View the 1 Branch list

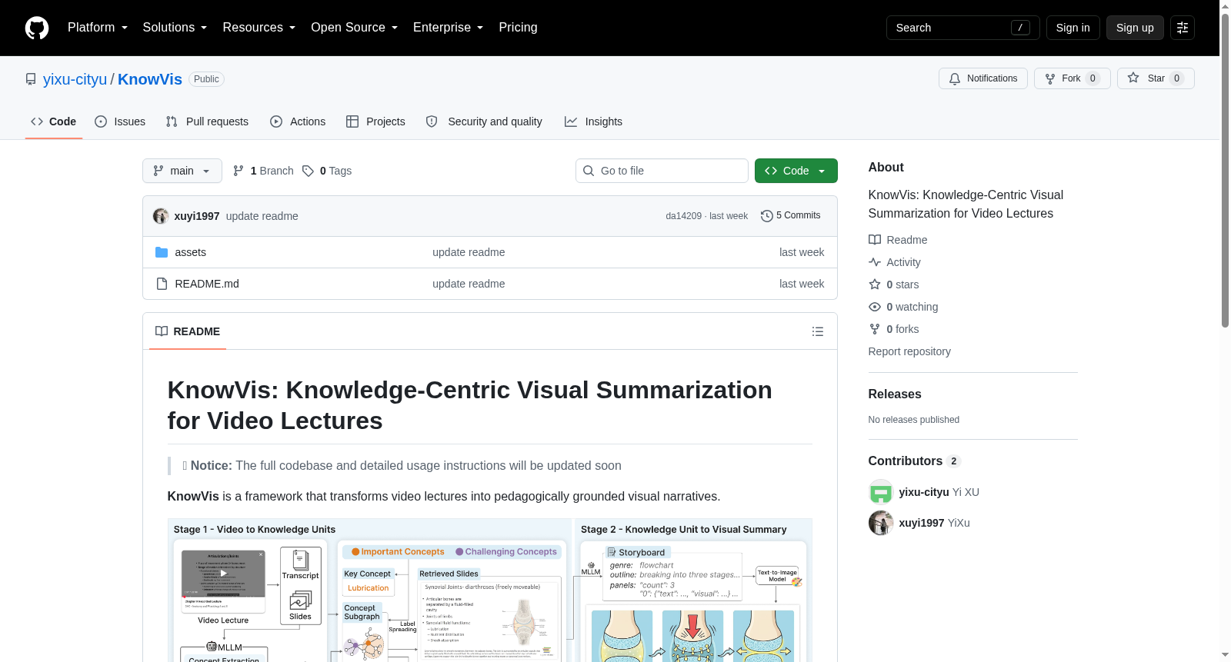coord(263,171)
